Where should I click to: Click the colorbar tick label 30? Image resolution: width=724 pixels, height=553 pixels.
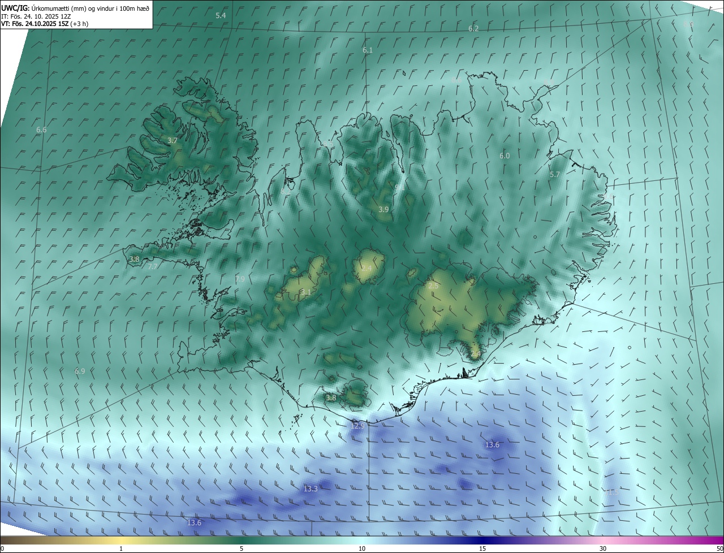pyautogui.click(x=603, y=548)
